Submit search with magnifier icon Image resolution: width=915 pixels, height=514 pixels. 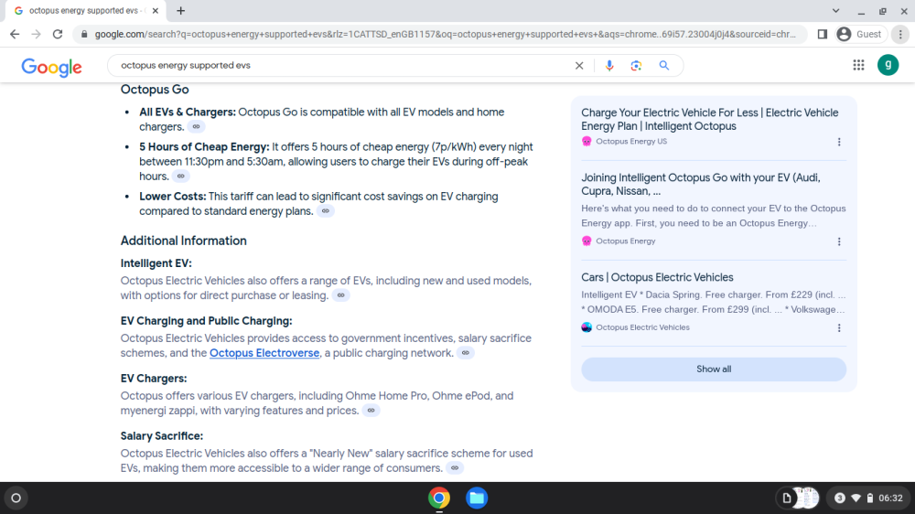664,65
